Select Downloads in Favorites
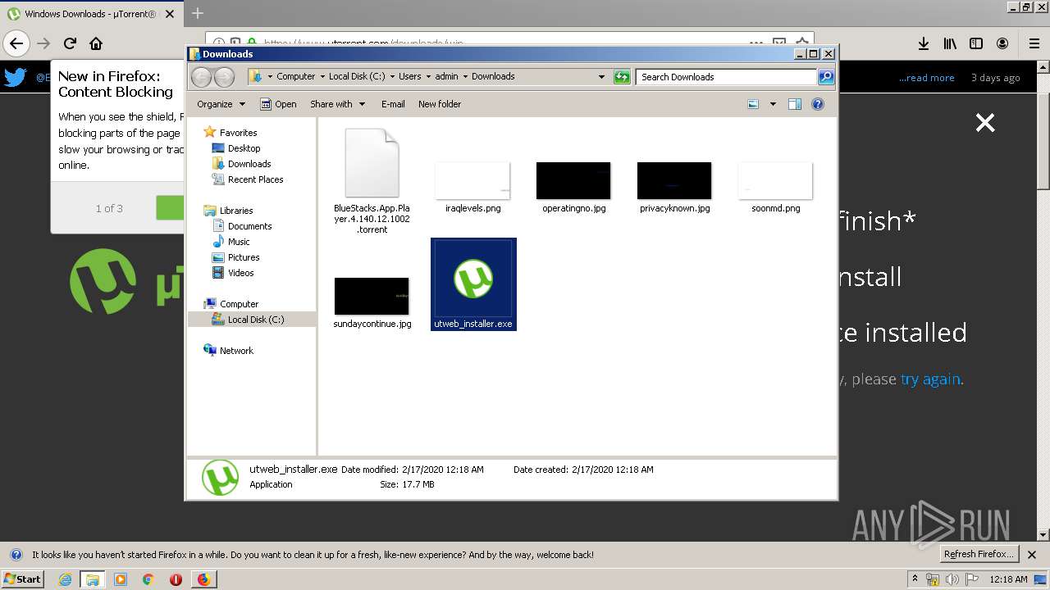This screenshot has height=590, width=1050. (249, 164)
